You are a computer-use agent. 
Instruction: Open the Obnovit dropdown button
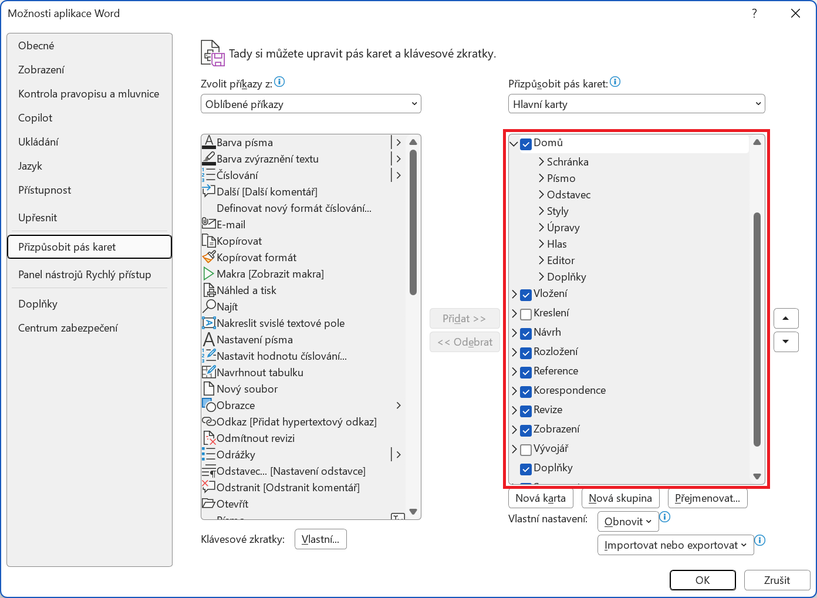[x=627, y=521]
